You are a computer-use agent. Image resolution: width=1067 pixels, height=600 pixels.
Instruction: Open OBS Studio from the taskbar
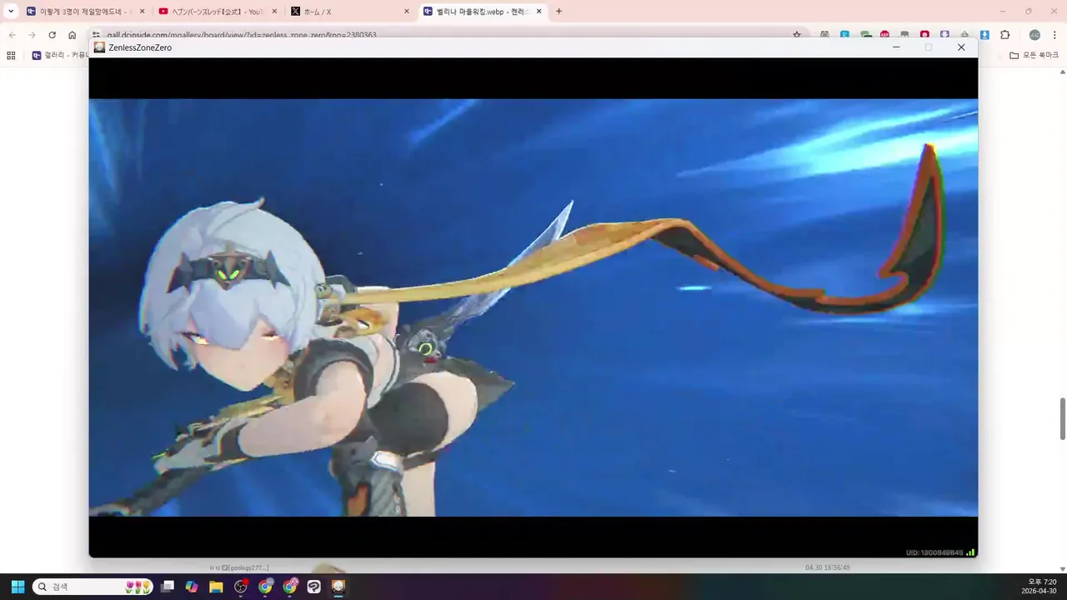(x=241, y=587)
